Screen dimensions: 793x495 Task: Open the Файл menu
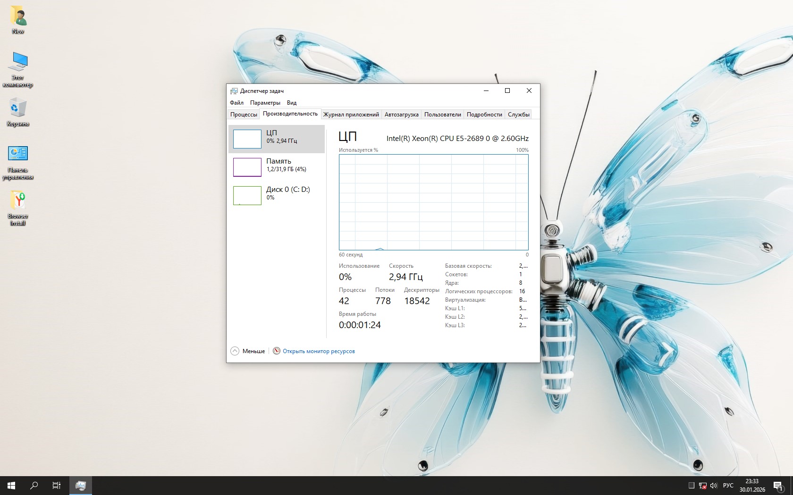tap(236, 103)
